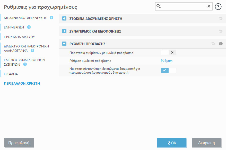Open the help question mark icon
The image size is (226, 150).
point(218,6)
